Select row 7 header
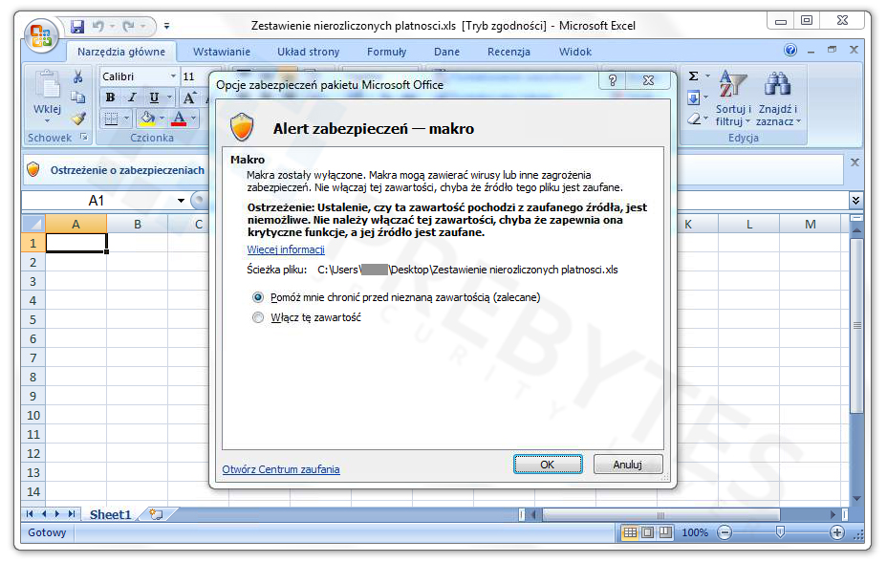887x563 pixels. coord(33,357)
